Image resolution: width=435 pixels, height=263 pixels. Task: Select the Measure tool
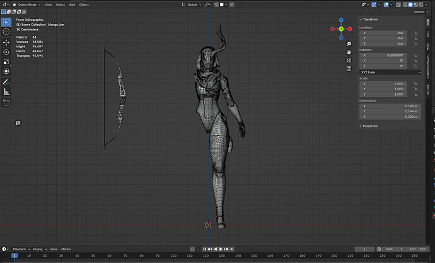pos(6,92)
